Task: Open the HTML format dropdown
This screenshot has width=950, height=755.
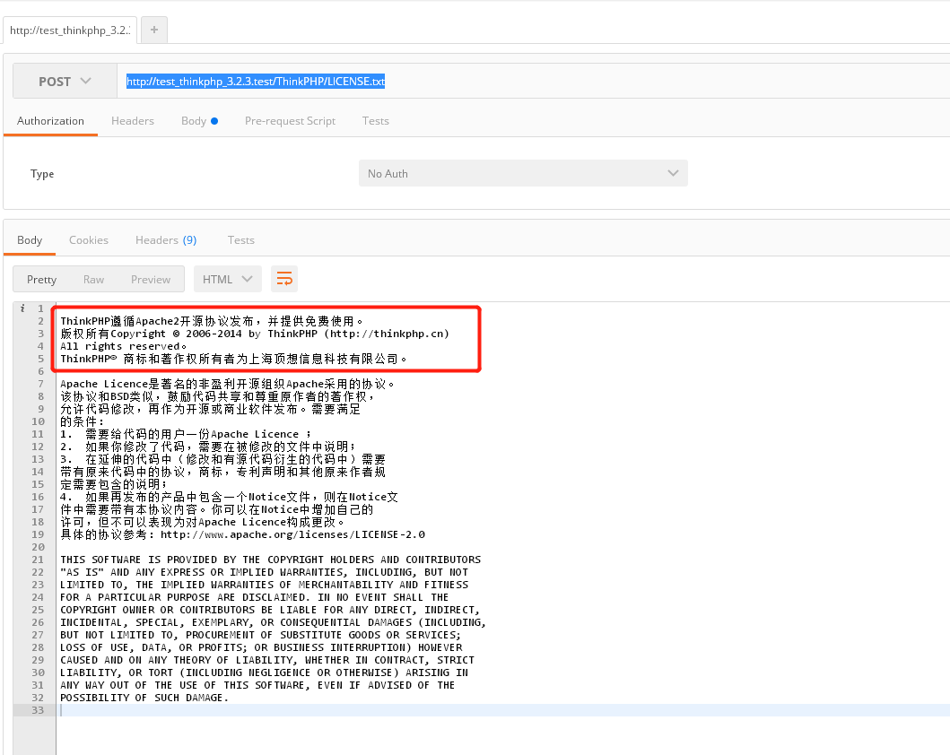Action: [227, 279]
